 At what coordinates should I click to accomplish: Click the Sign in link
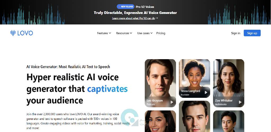click(236, 33)
